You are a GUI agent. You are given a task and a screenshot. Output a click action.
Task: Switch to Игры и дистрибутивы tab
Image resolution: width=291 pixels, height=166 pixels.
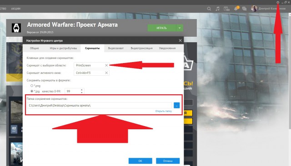pos(63,48)
